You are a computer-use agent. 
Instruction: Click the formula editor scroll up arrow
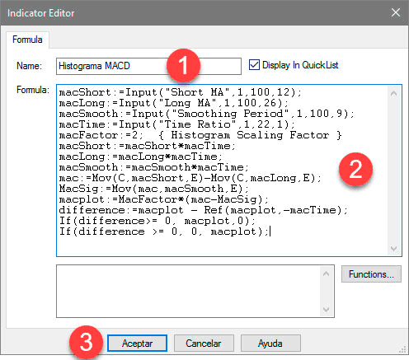393,94
